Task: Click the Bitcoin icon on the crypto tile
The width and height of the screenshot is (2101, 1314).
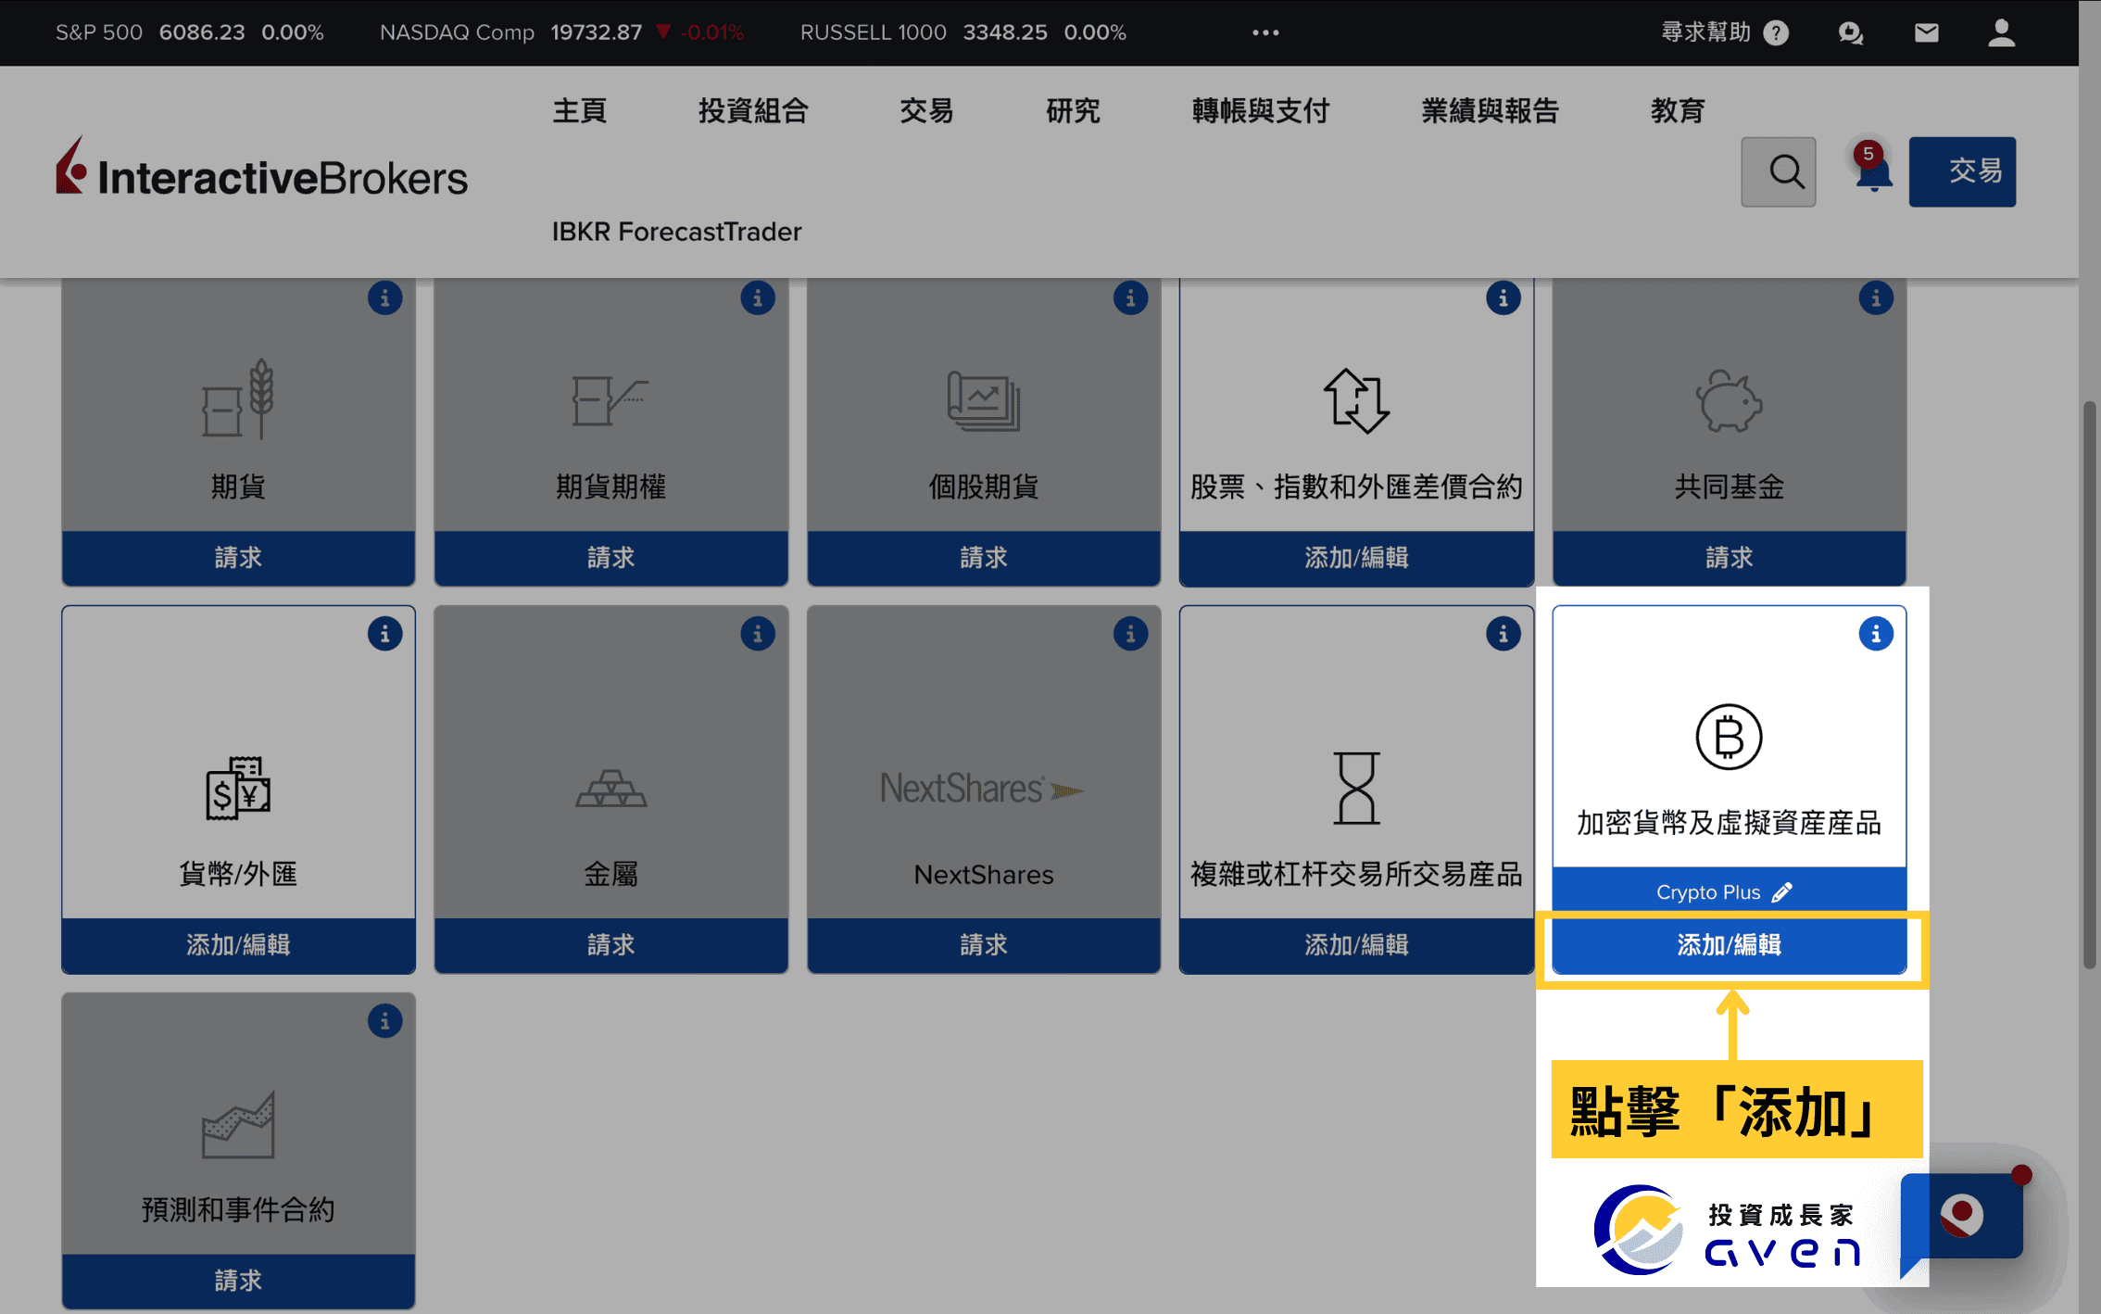Action: (x=1729, y=736)
